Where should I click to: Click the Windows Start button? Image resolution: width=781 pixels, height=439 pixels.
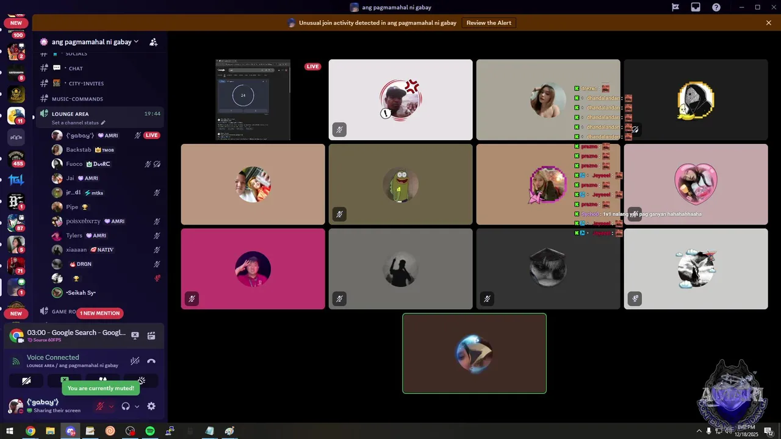tap(10, 431)
